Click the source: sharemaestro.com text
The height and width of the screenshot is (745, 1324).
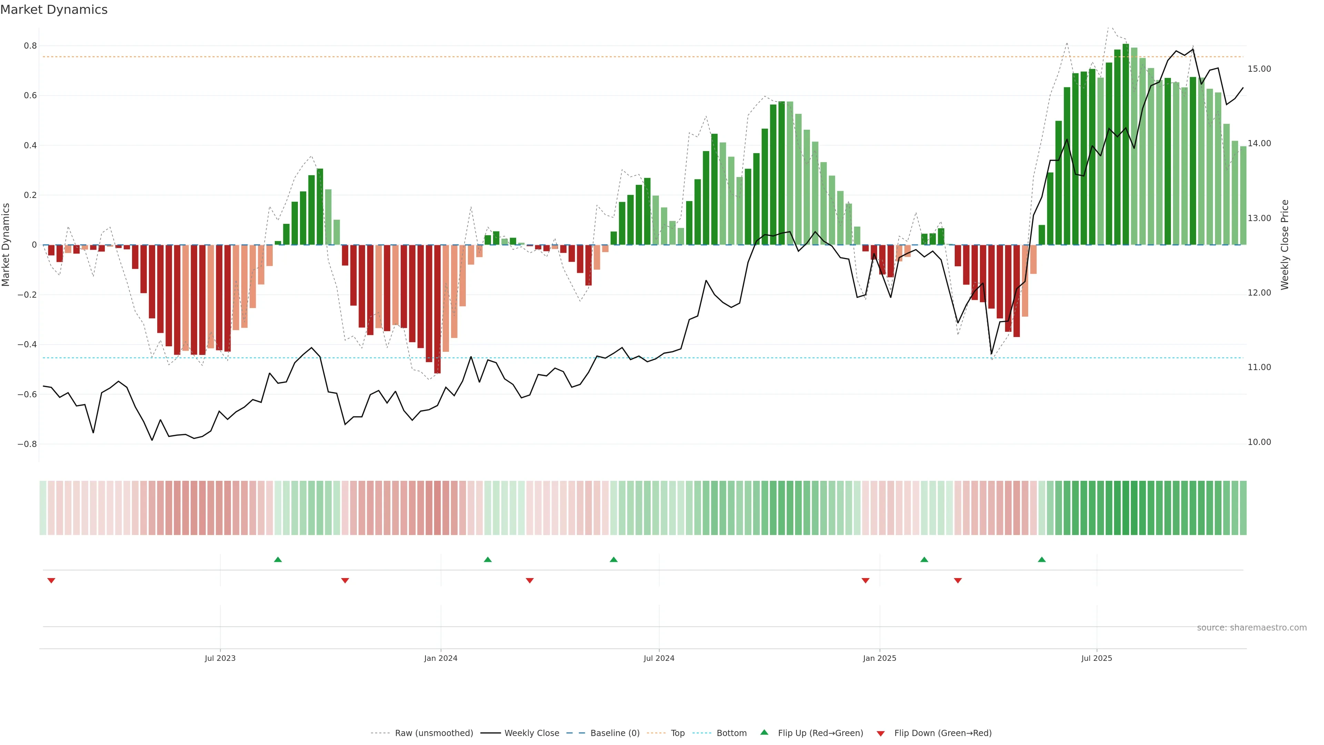[1252, 627]
